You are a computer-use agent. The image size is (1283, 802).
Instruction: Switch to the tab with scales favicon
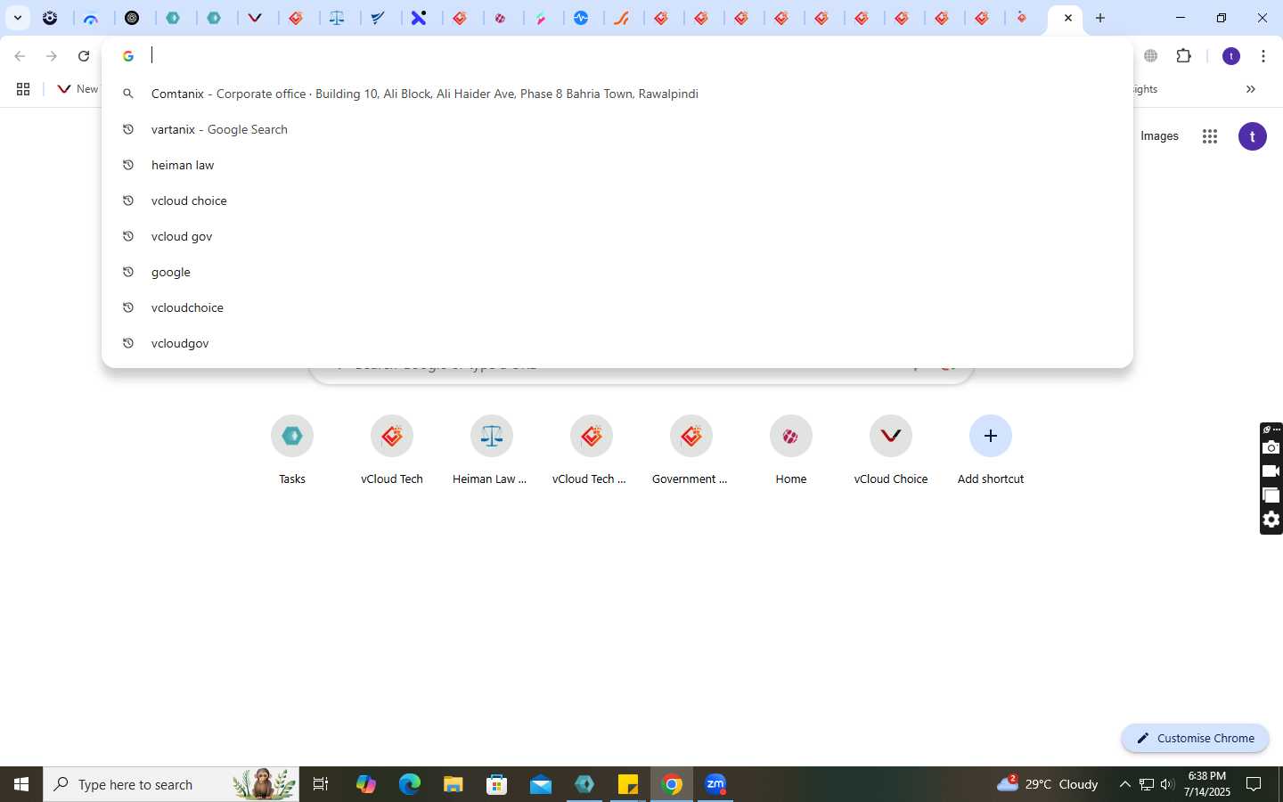point(338,18)
